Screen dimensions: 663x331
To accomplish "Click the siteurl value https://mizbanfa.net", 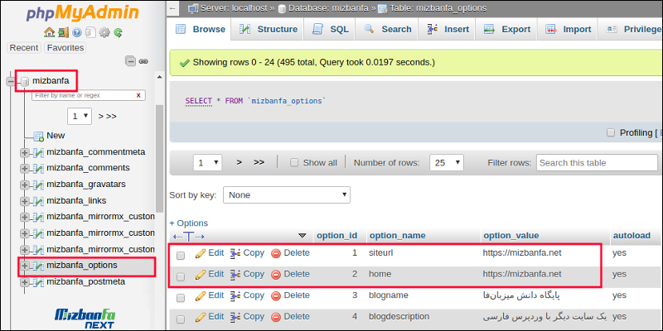I will (x=522, y=253).
